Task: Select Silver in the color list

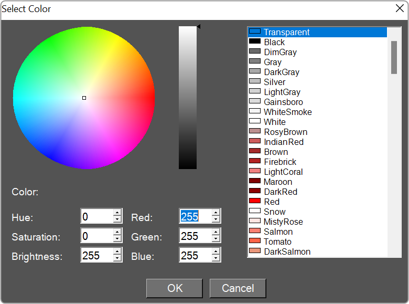Action: [317, 82]
